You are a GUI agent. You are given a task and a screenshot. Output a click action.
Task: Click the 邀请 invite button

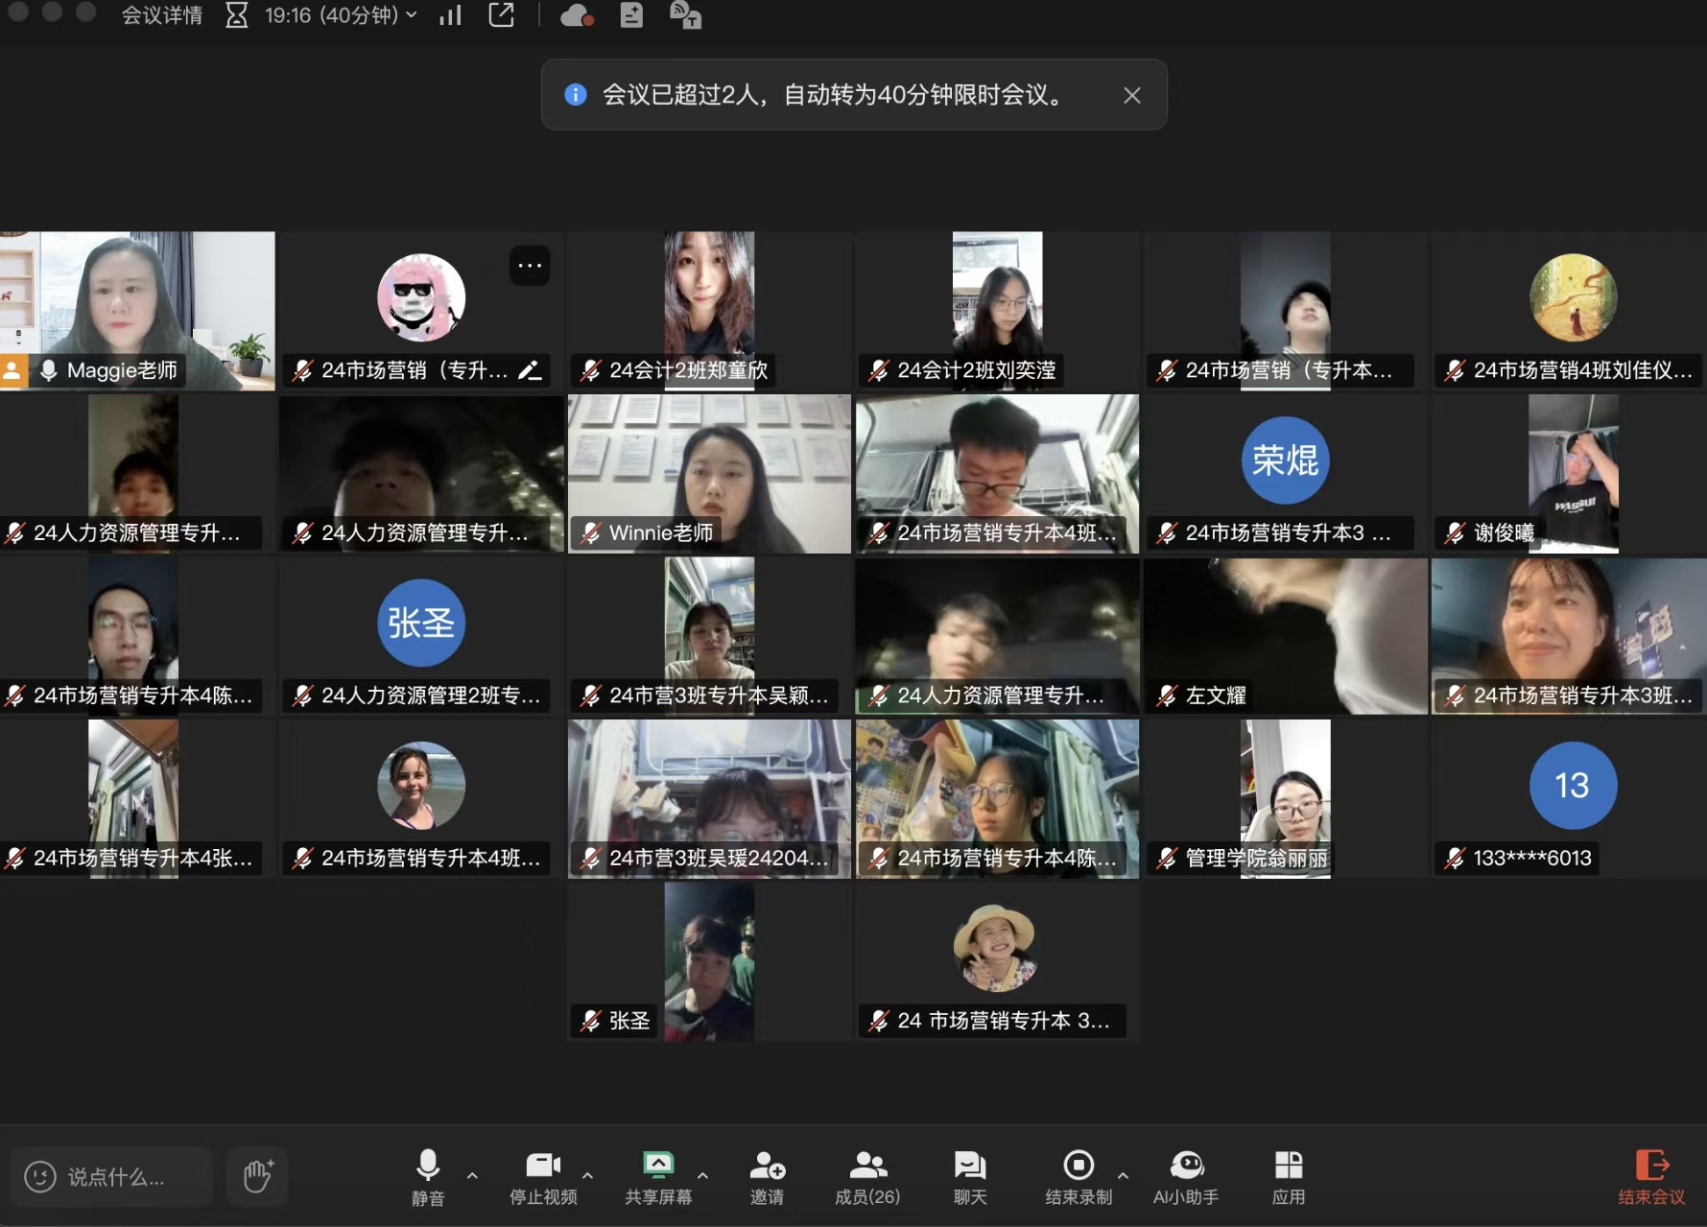click(767, 1177)
